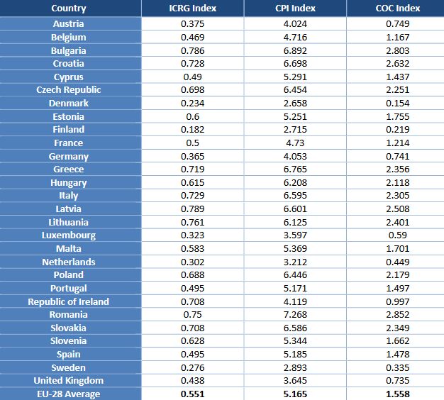Select the Luxembourg row label
The image size is (444, 400).
pos(69,235)
